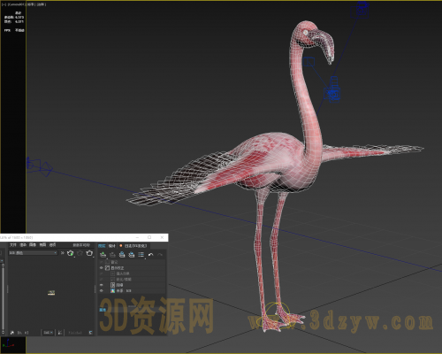Image resolution: width=442 pixels, height=354 pixels.
Task: Select the Source: RGB layer row
Action: click(x=132, y=290)
